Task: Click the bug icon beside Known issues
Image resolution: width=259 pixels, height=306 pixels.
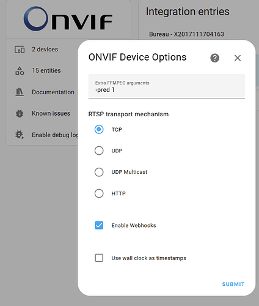Action: [20, 113]
